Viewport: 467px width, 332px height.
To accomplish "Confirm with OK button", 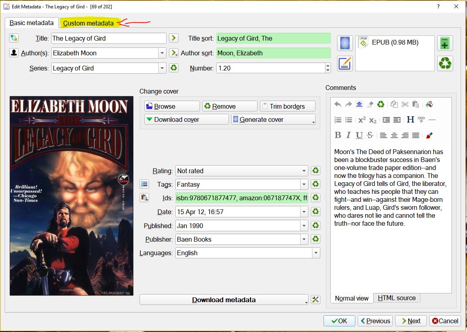I will (x=339, y=321).
